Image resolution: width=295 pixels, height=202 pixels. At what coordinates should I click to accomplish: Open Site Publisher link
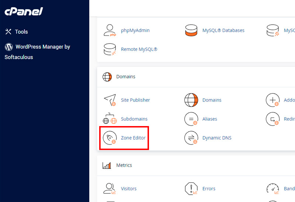click(135, 100)
